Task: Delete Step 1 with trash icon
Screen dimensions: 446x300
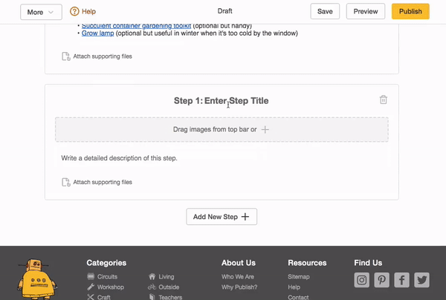Action: [384, 100]
